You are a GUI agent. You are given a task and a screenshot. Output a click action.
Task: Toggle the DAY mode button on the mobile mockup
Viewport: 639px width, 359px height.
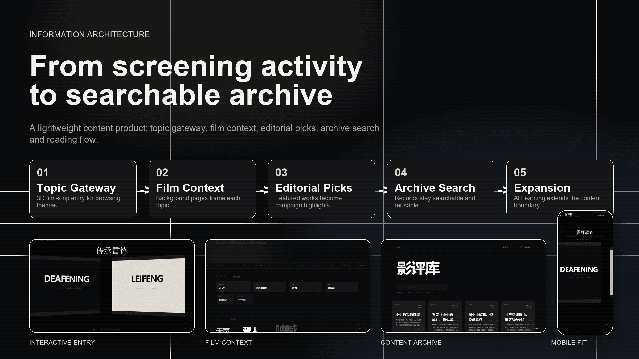[607, 328]
